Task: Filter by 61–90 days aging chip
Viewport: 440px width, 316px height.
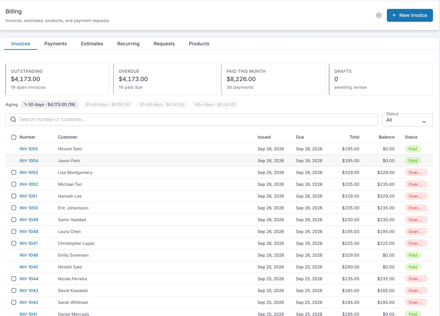Action: [x=162, y=105]
